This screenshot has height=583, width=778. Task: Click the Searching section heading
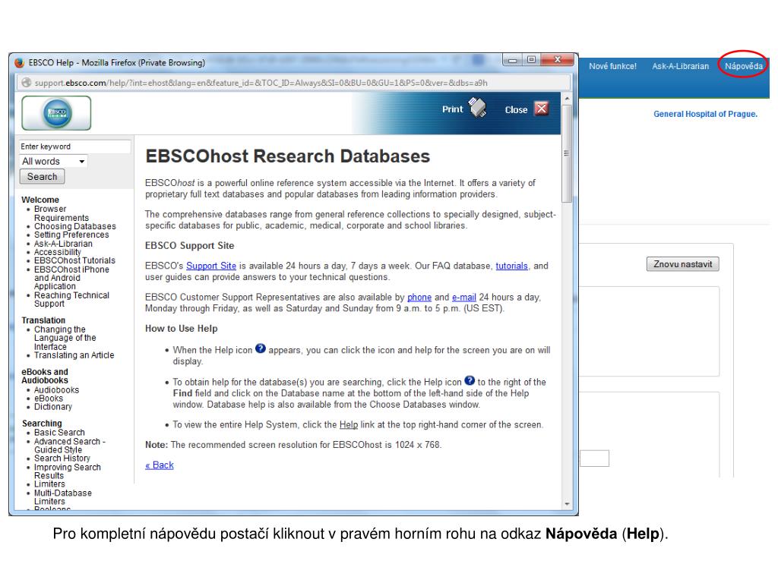point(42,424)
